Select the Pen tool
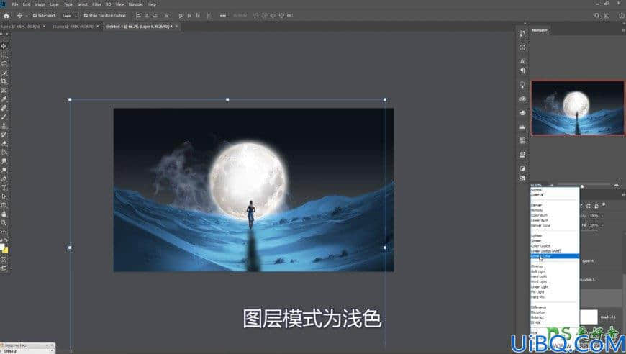The height and width of the screenshot is (354, 626). pos(4,178)
